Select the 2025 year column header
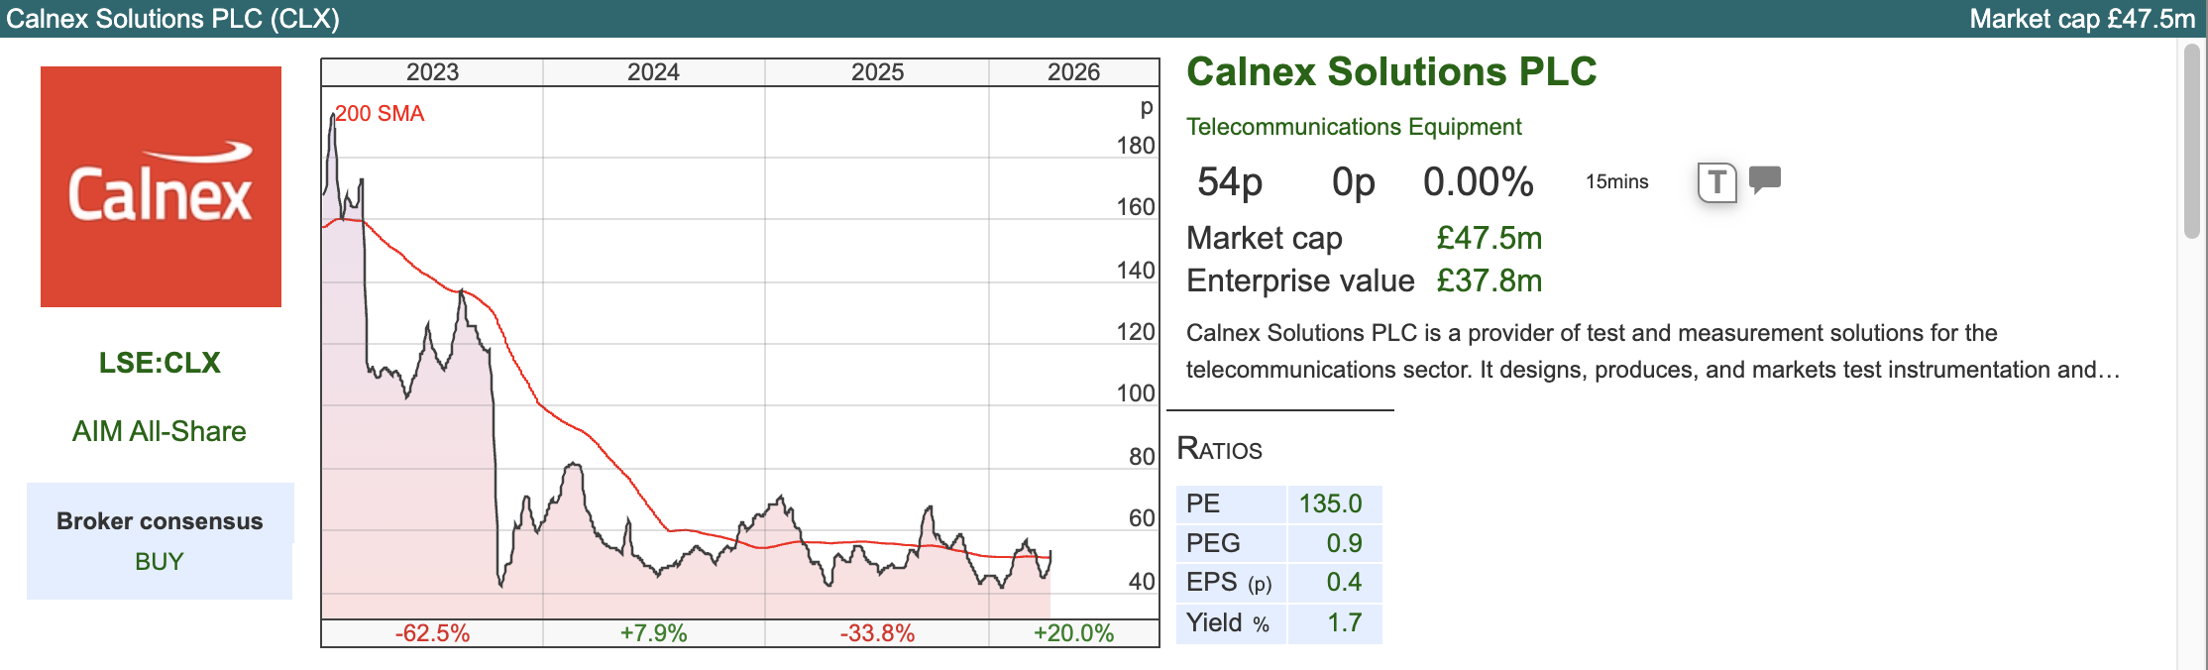Image resolution: width=2208 pixels, height=670 pixels. coord(877,72)
